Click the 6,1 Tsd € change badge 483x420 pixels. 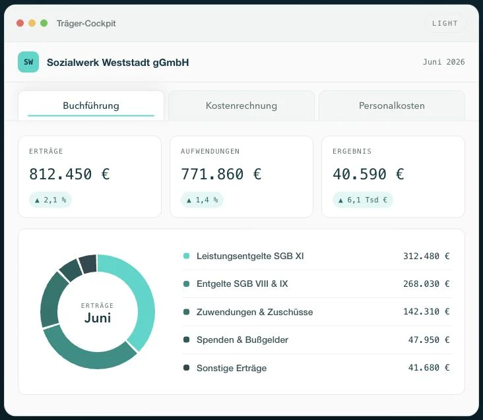pyautogui.click(x=362, y=200)
